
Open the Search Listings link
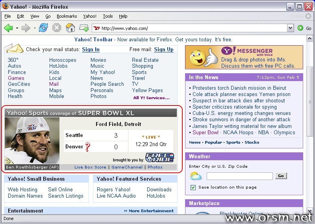point(66,196)
